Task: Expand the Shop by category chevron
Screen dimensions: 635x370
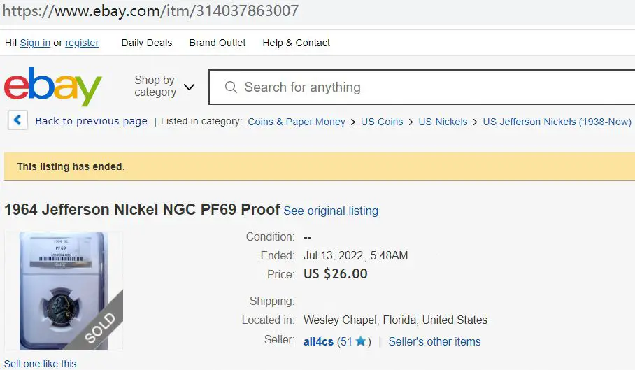Action: pos(189,87)
